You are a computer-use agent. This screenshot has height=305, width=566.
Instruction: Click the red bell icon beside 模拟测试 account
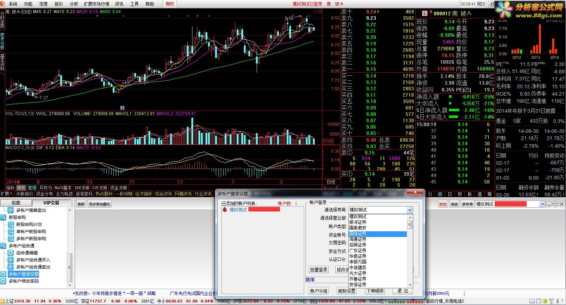[x=225, y=210]
